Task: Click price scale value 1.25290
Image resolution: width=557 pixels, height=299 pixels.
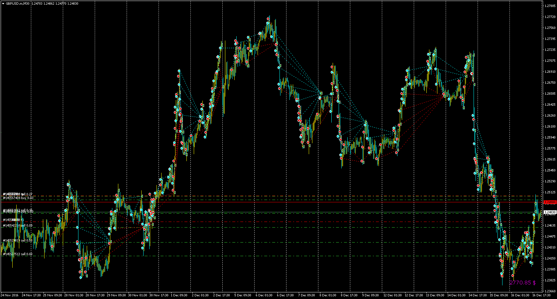Action: [550, 181]
